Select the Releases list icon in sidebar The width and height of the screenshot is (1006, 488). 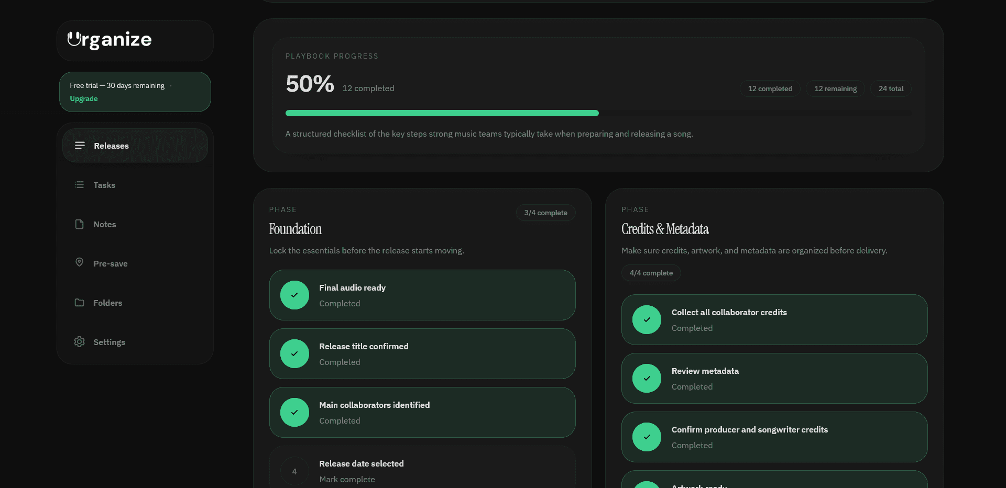[80, 146]
